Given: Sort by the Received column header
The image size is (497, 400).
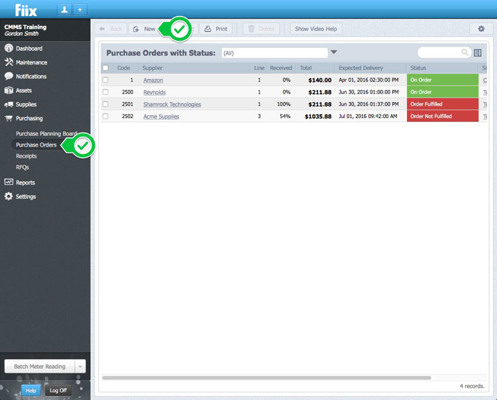Looking at the screenshot, I should (x=280, y=68).
